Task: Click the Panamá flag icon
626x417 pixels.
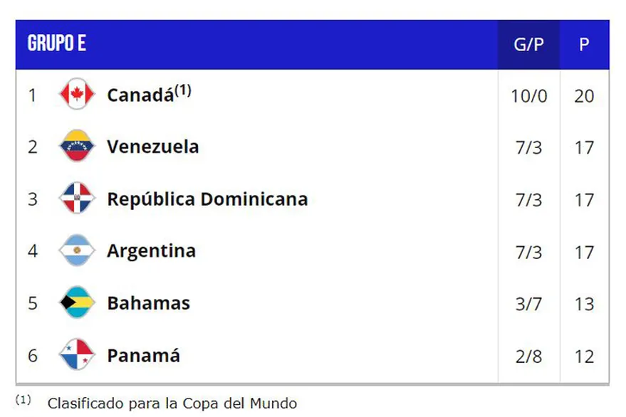Action: click(x=77, y=356)
